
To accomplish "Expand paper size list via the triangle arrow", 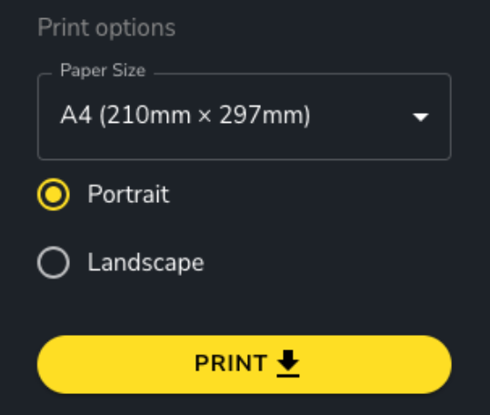I will (x=420, y=117).
